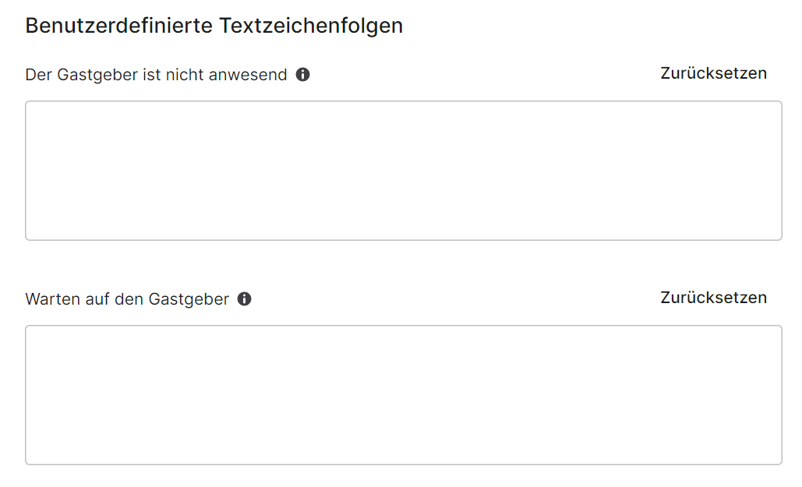
Task: Click the 'Warten auf den Gastgeber' label
Action: point(127,299)
